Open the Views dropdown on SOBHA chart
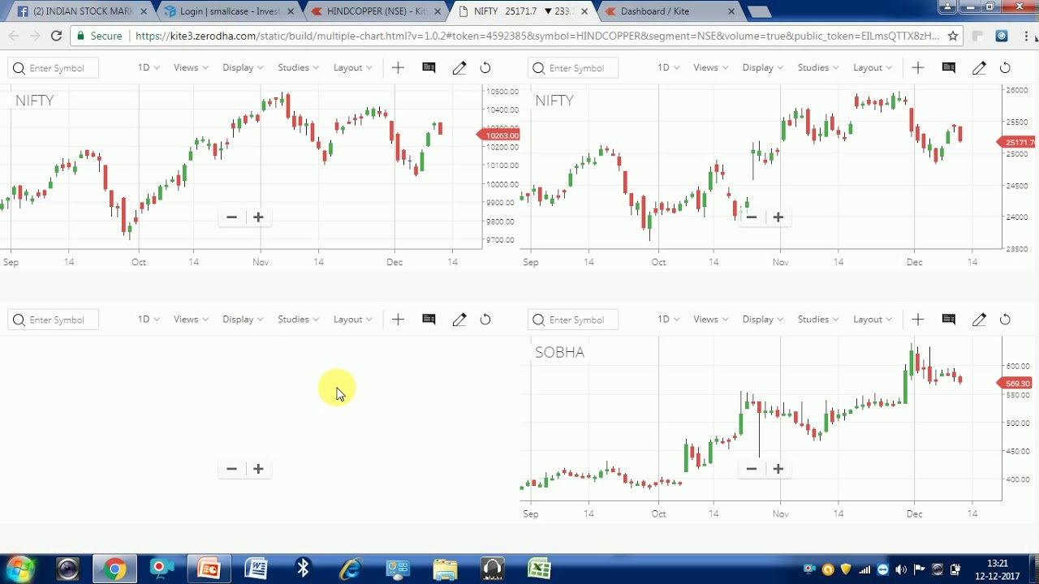This screenshot has width=1039, height=584. (710, 320)
